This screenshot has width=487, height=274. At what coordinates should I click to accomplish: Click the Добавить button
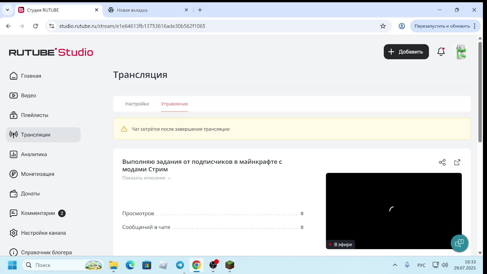pos(406,52)
